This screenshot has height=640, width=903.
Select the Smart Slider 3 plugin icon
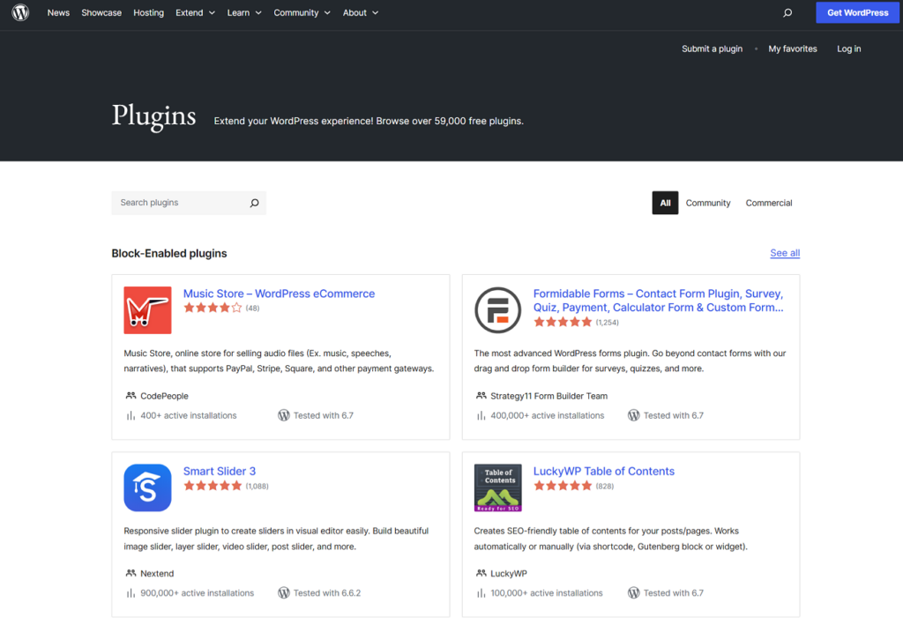(x=147, y=487)
